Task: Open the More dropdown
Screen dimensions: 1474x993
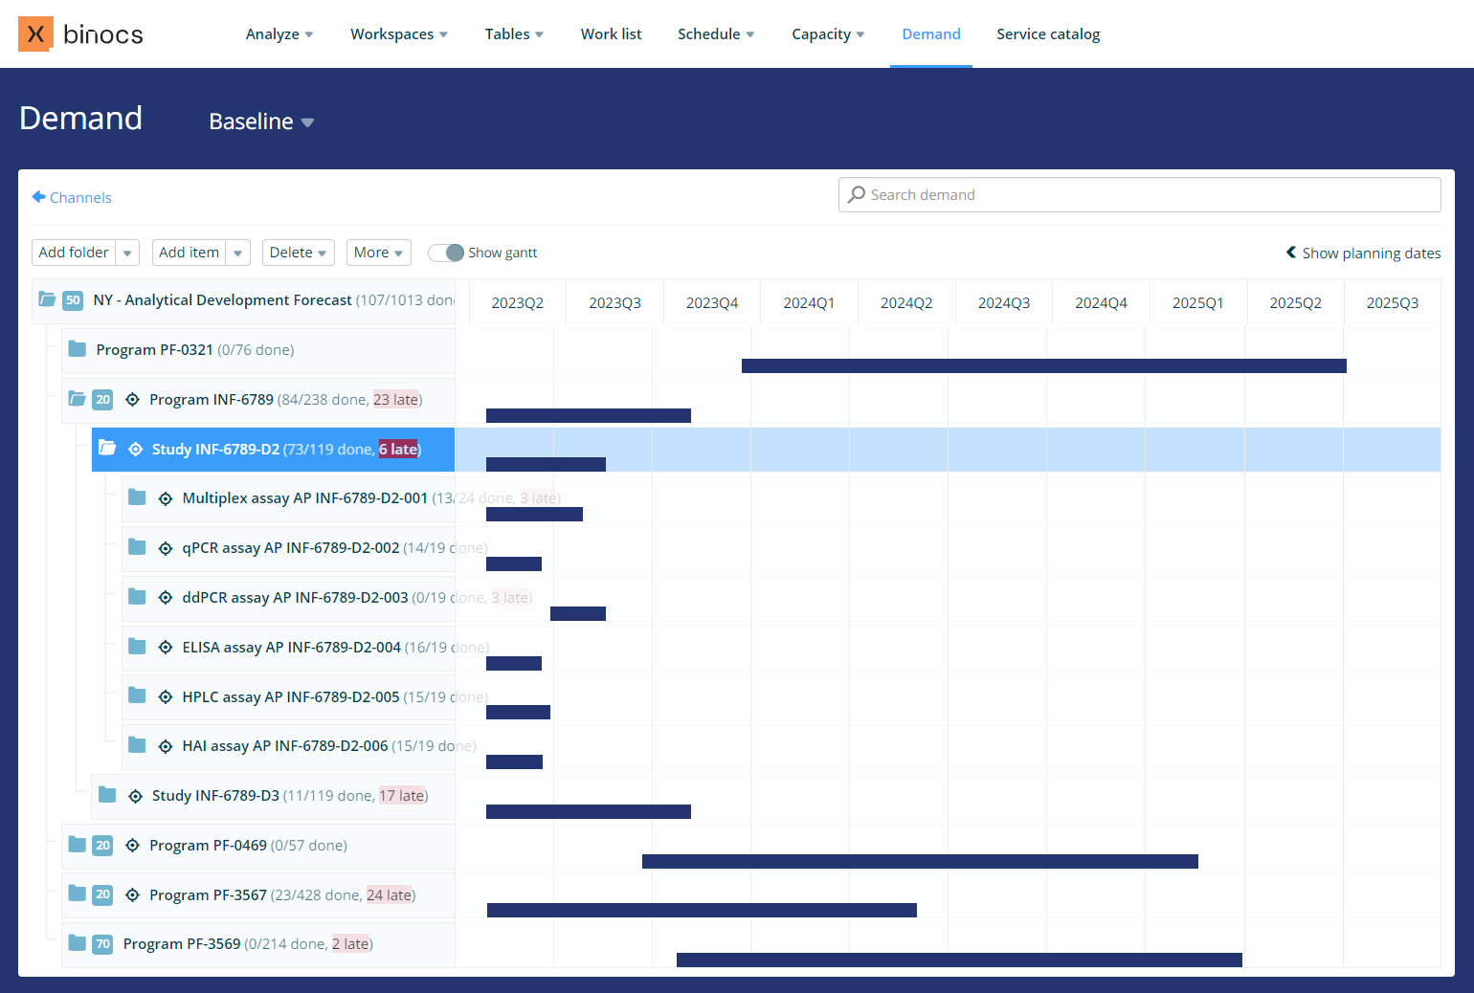Action: (379, 253)
